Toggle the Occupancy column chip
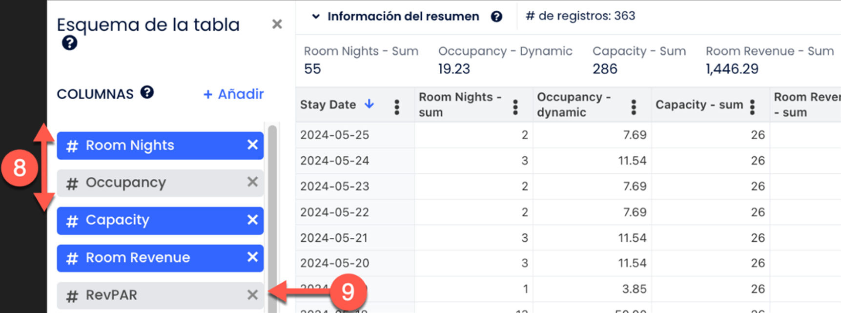 (151, 183)
